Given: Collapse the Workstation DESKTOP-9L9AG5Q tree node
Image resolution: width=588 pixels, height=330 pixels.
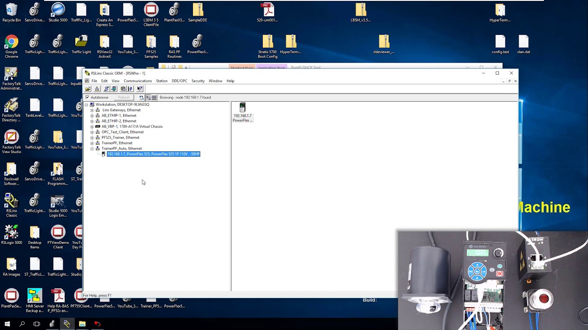Looking at the screenshot, I should click(x=86, y=104).
